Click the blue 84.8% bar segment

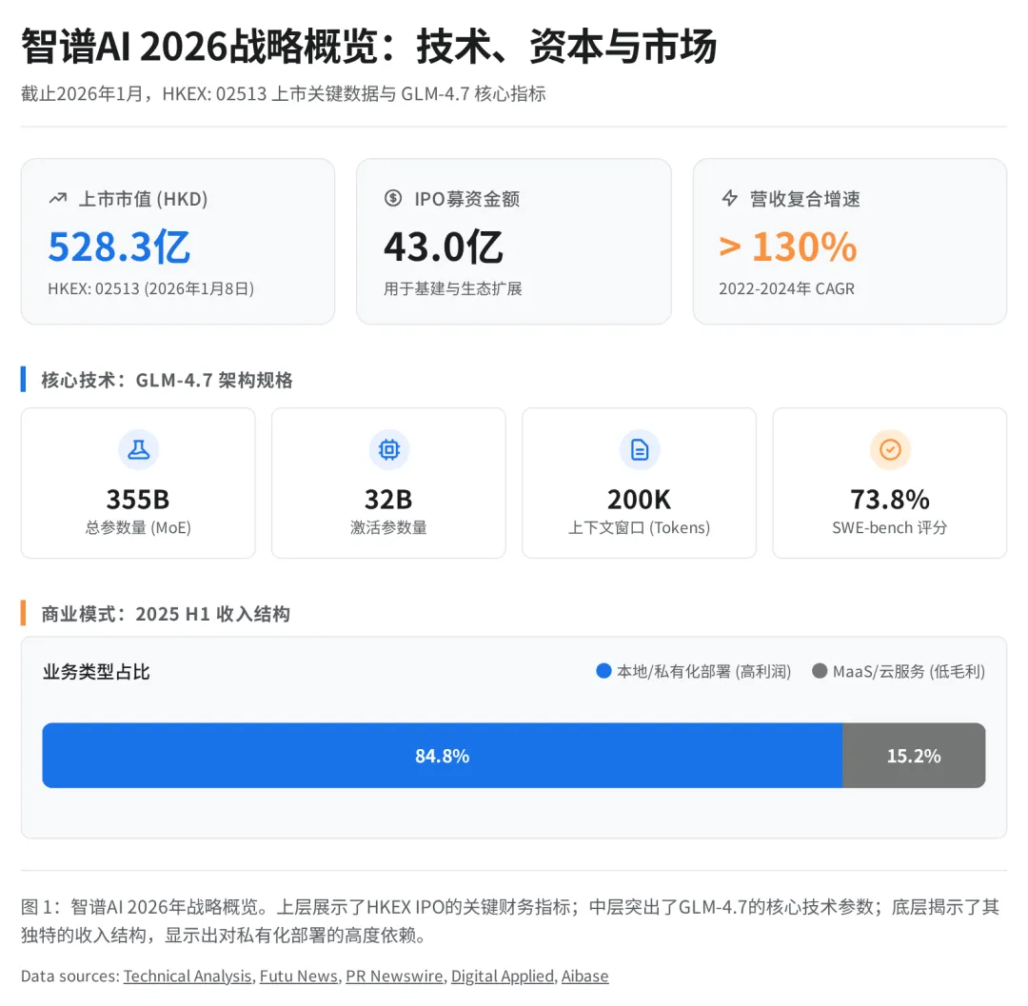pos(443,756)
